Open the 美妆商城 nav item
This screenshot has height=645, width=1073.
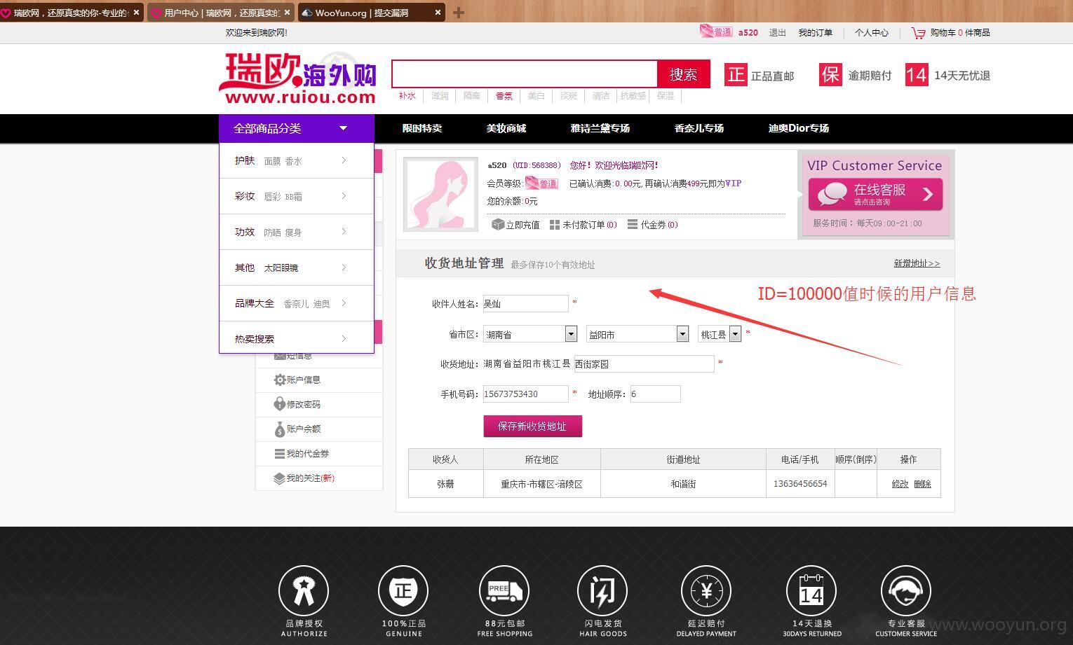(506, 128)
